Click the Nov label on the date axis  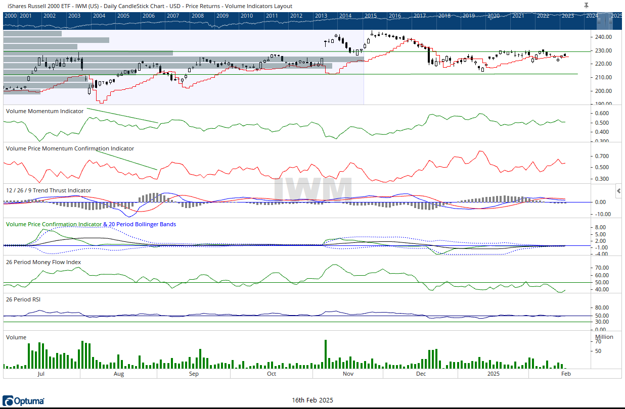348,374
